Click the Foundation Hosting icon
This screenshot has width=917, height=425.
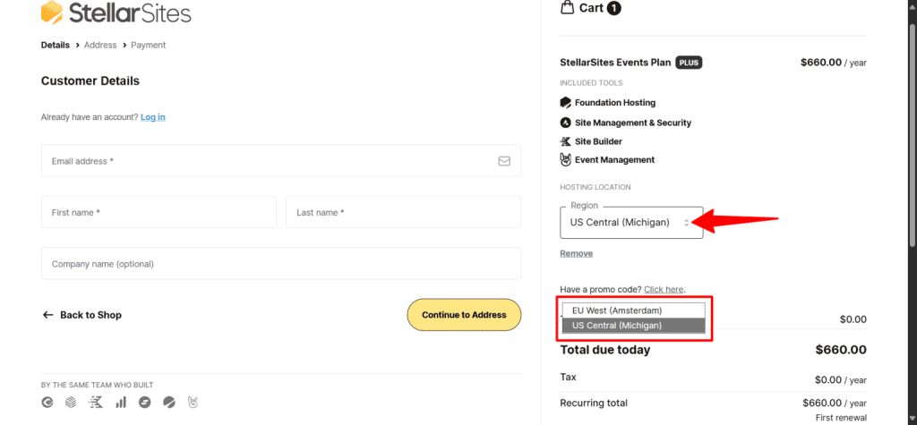coord(566,102)
